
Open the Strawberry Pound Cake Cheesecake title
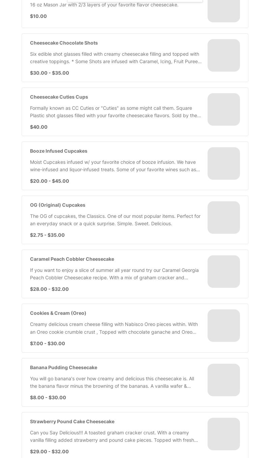pos(72,422)
